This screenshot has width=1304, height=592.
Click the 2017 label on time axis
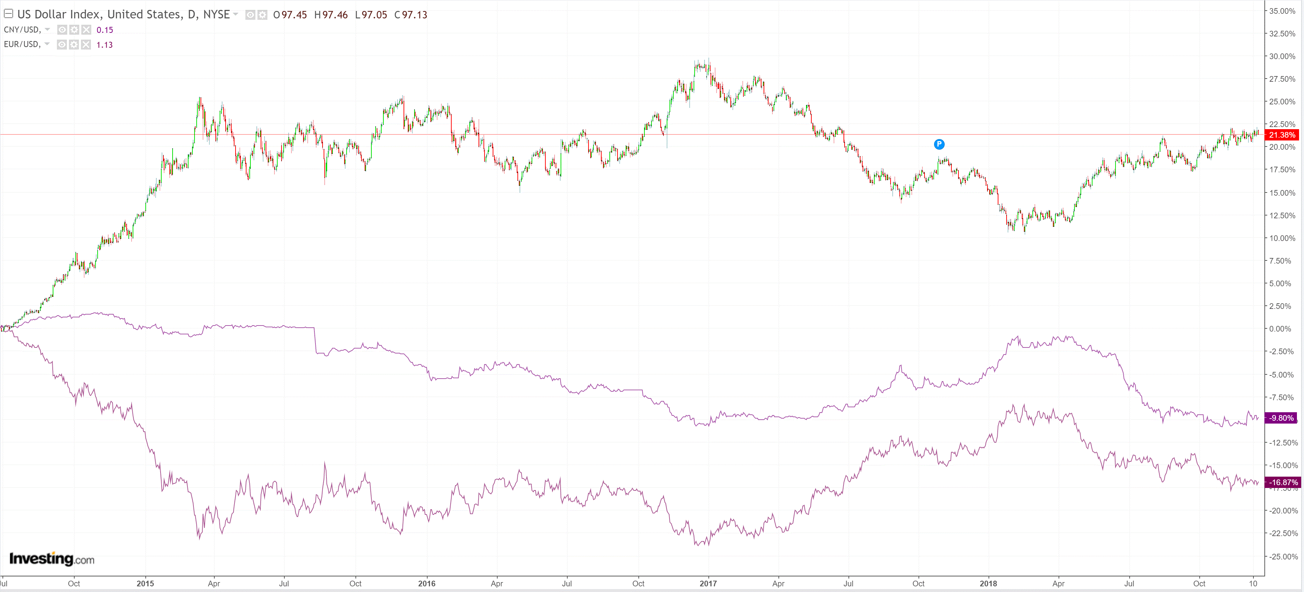tap(708, 584)
